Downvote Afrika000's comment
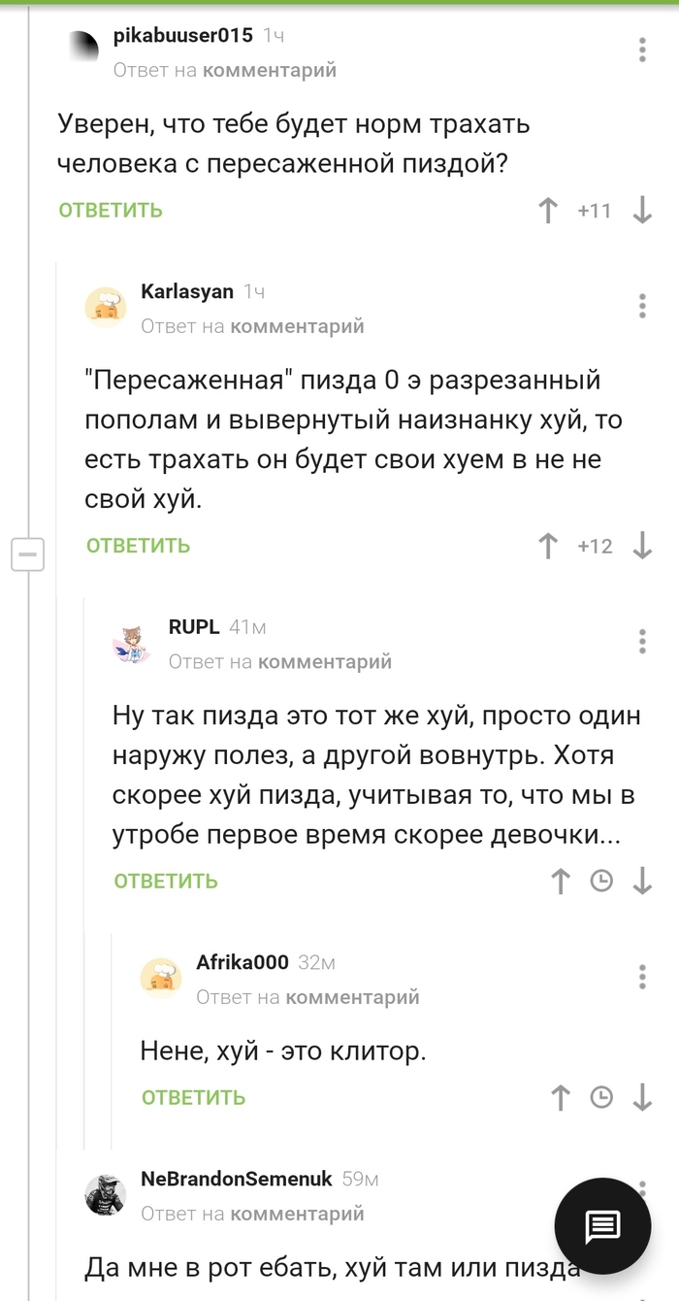The image size is (679, 1301). pos(642,1097)
